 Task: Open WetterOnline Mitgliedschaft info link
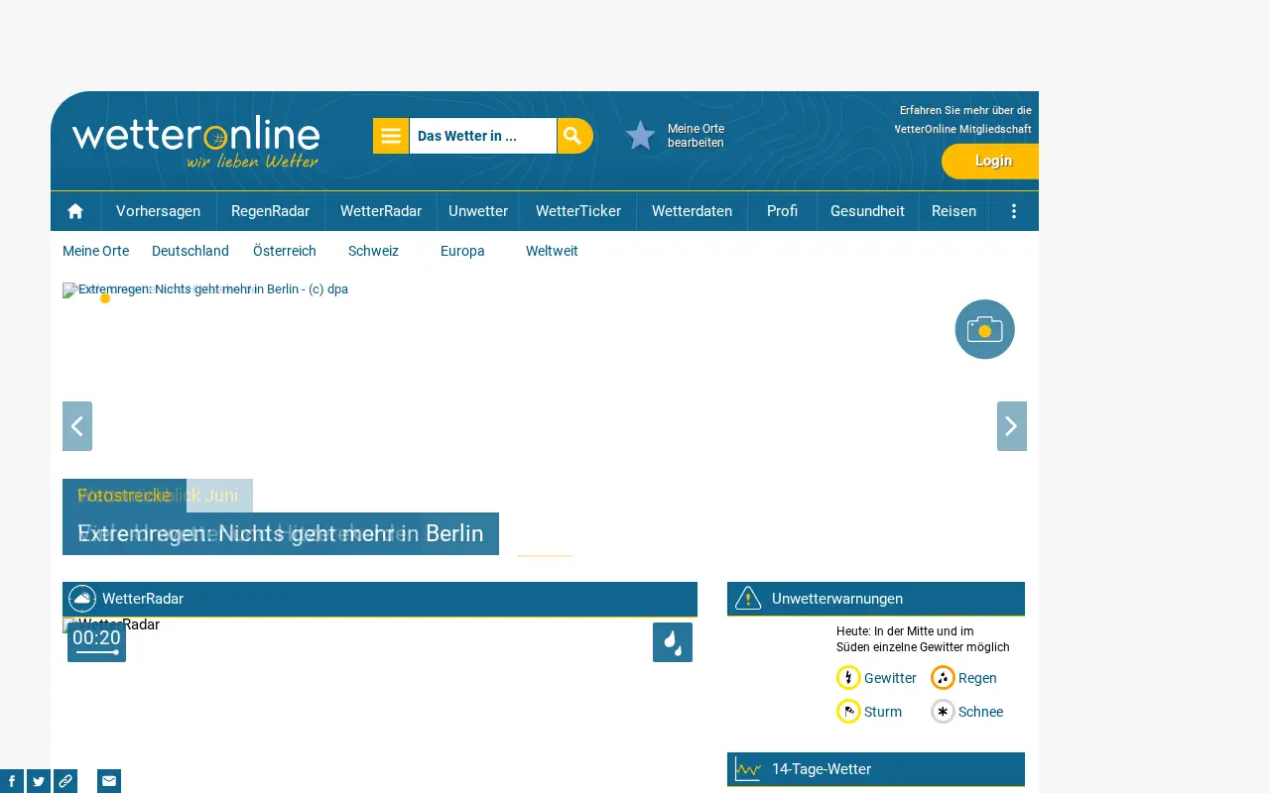pos(963,120)
